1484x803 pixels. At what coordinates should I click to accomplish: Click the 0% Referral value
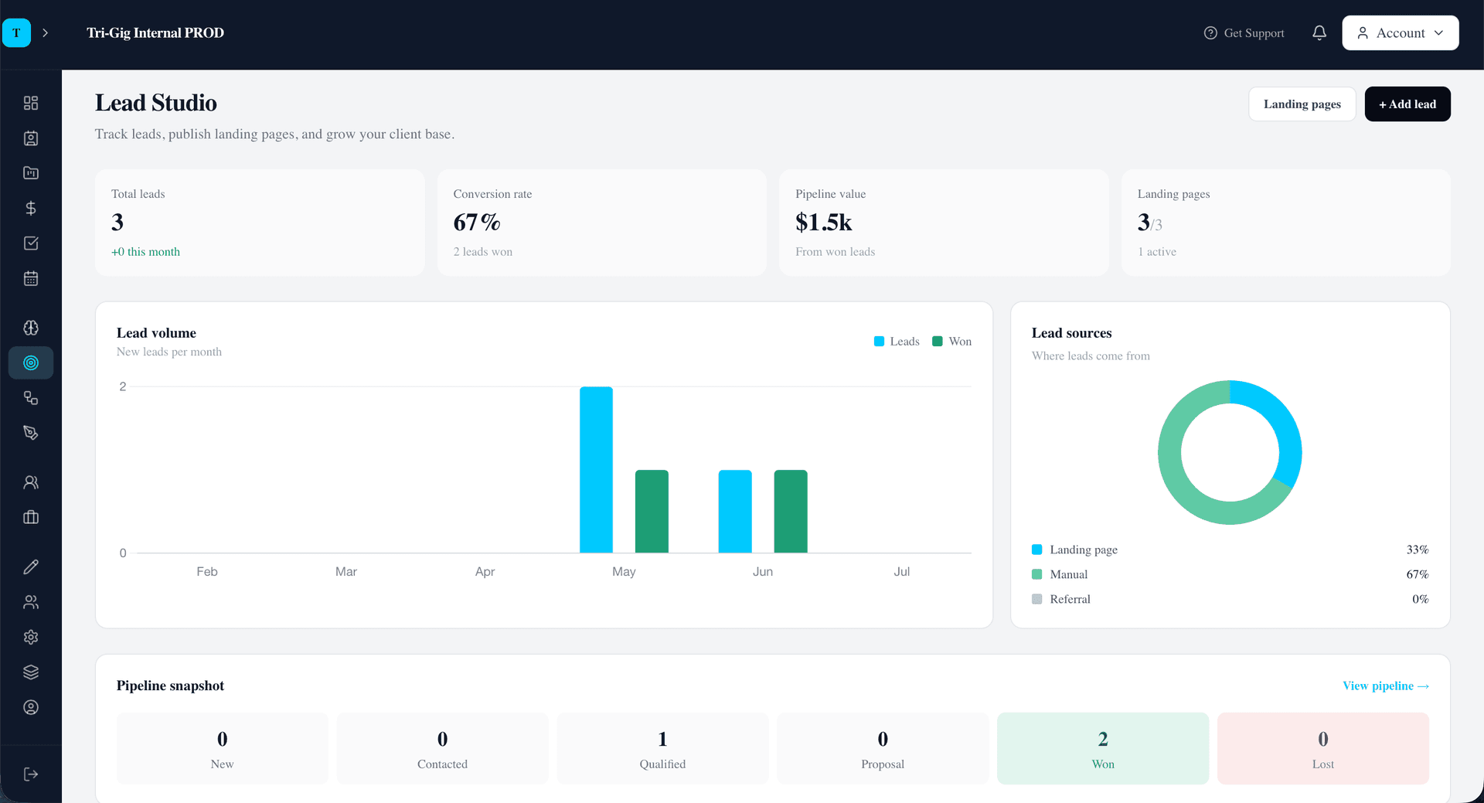point(1421,599)
